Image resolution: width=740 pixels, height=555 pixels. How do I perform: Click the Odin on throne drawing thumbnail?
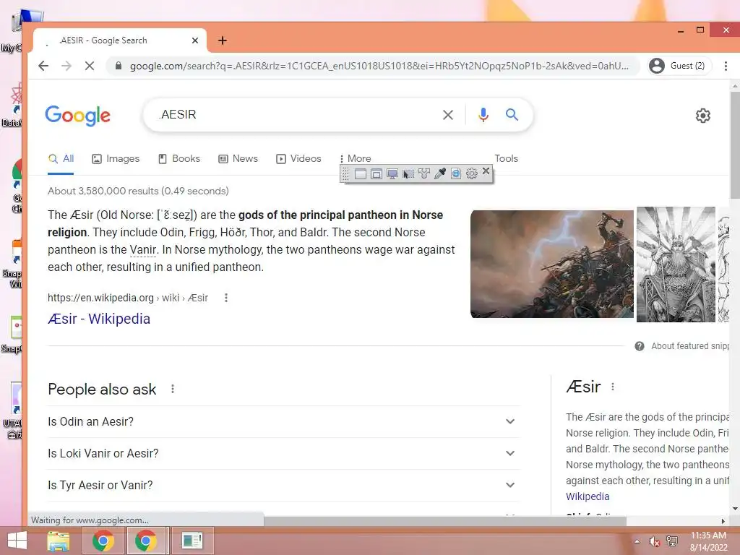(x=676, y=264)
